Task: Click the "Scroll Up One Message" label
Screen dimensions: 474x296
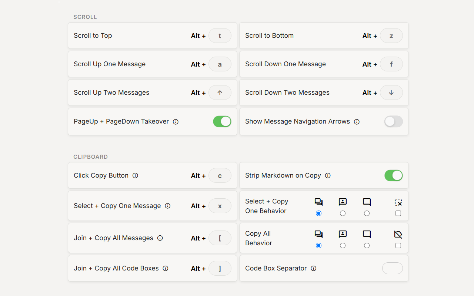Action: 110,64
